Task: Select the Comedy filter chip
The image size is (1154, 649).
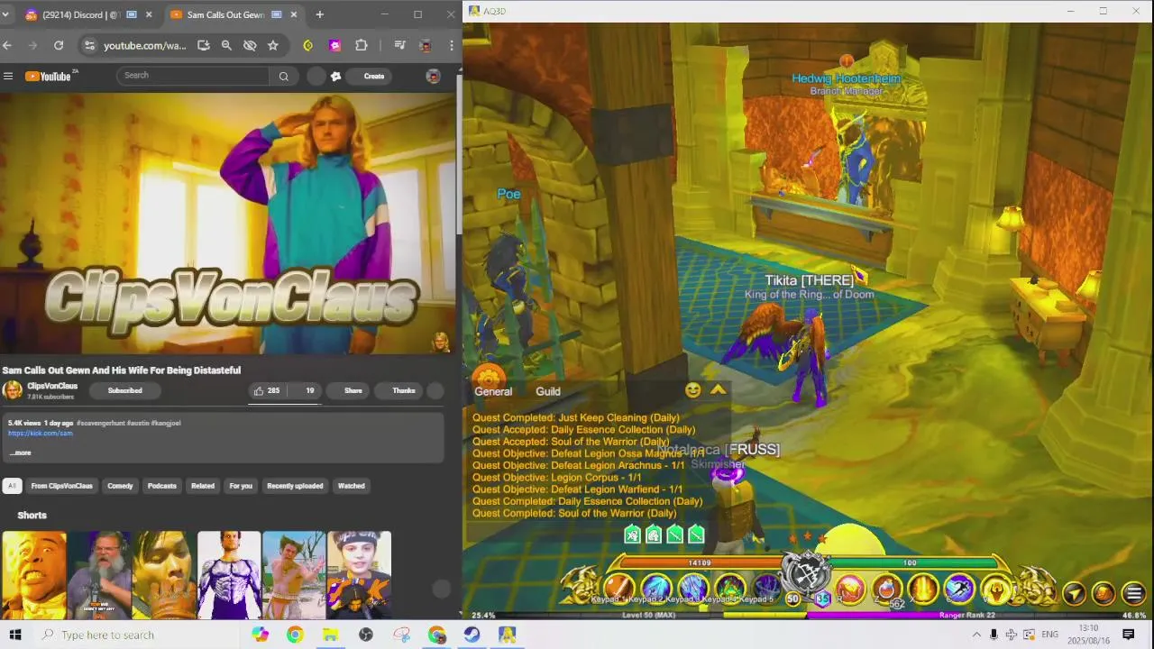Action: tap(120, 486)
